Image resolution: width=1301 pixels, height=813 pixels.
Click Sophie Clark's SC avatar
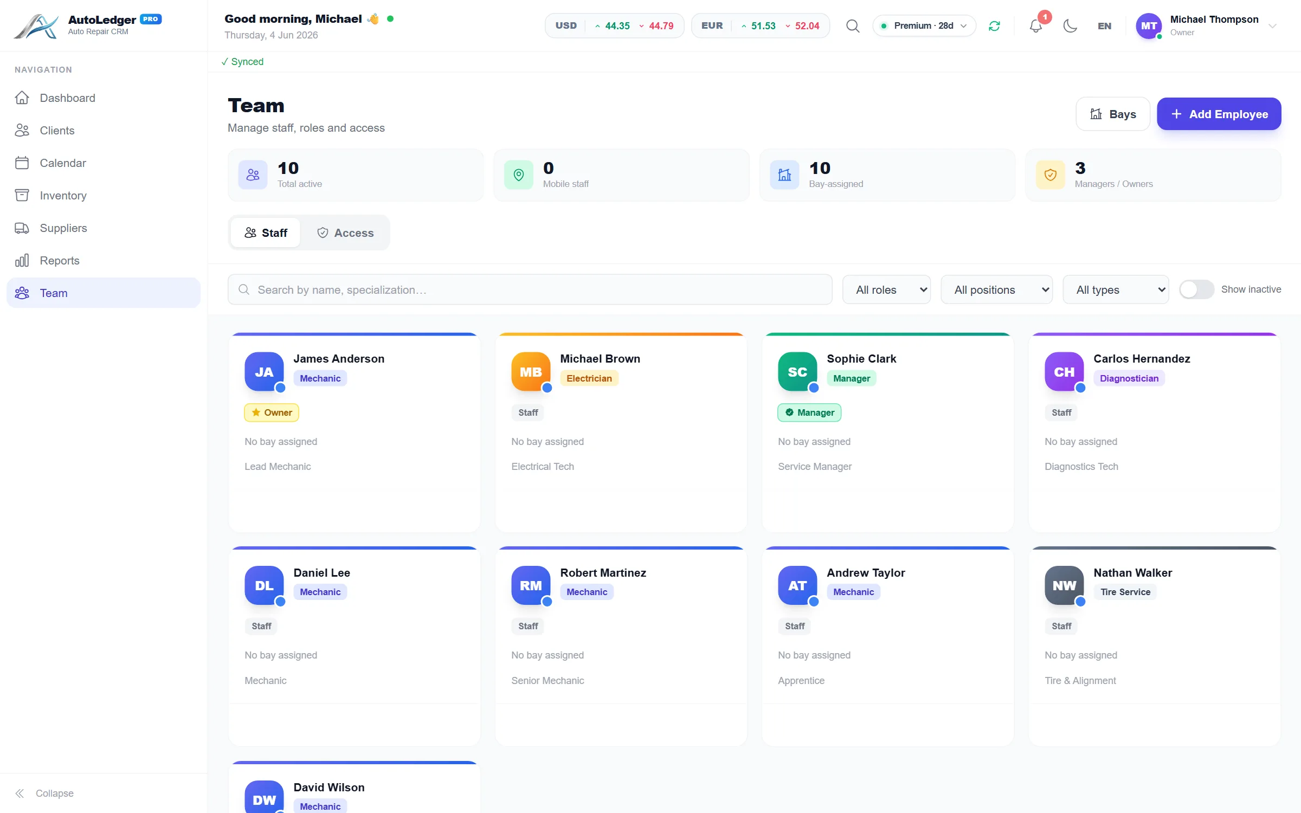[797, 372]
